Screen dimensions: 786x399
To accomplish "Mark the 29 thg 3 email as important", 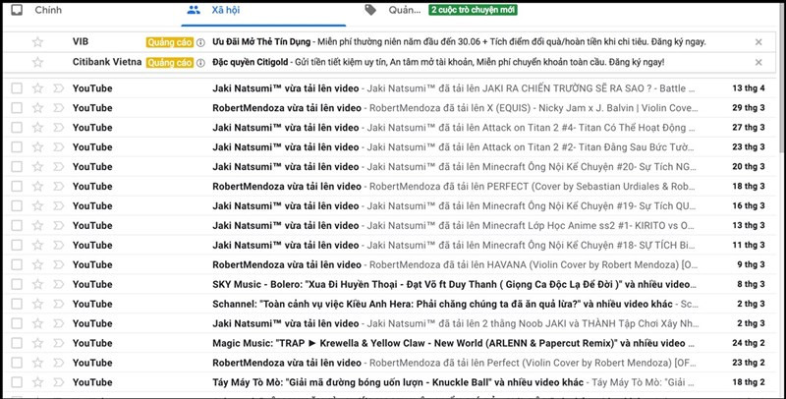I will click(x=58, y=108).
